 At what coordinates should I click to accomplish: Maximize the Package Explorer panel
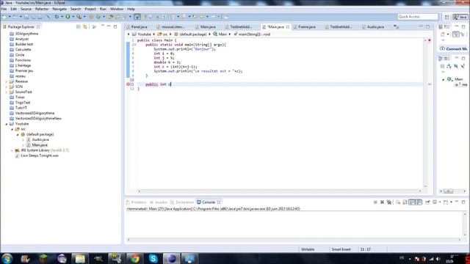pos(115,26)
